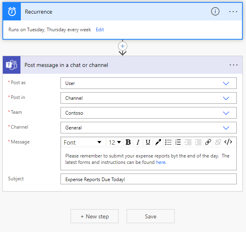Open Post message action ellipsis menu
The width and height of the screenshot is (246, 232).
(234, 65)
